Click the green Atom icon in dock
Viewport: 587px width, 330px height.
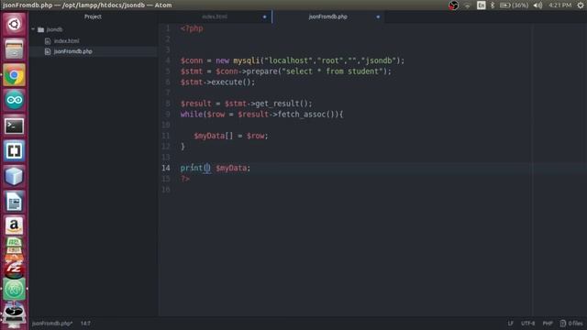15,289
